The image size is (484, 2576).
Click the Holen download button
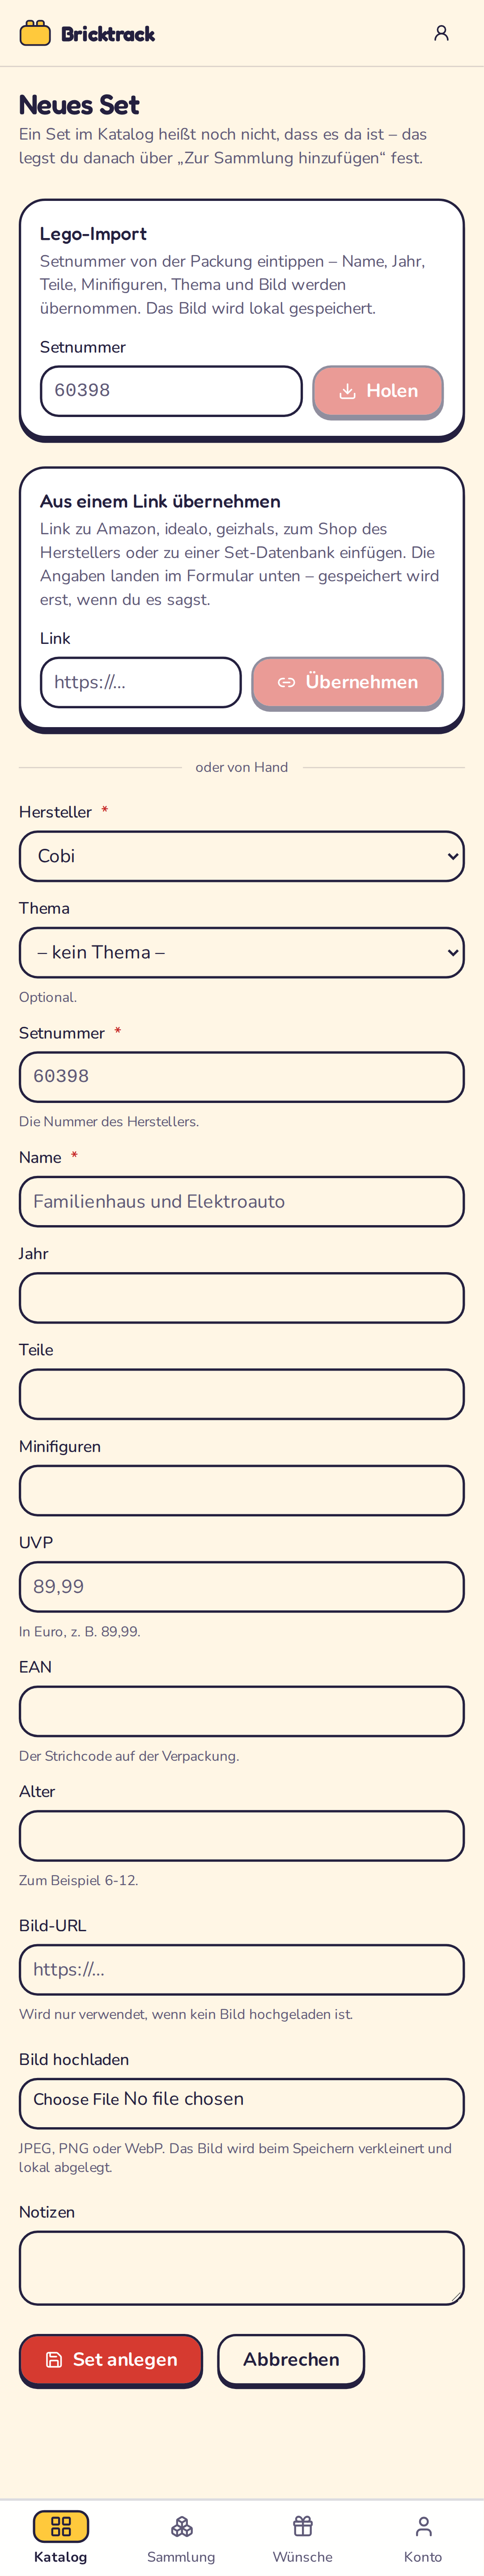(378, 391)
